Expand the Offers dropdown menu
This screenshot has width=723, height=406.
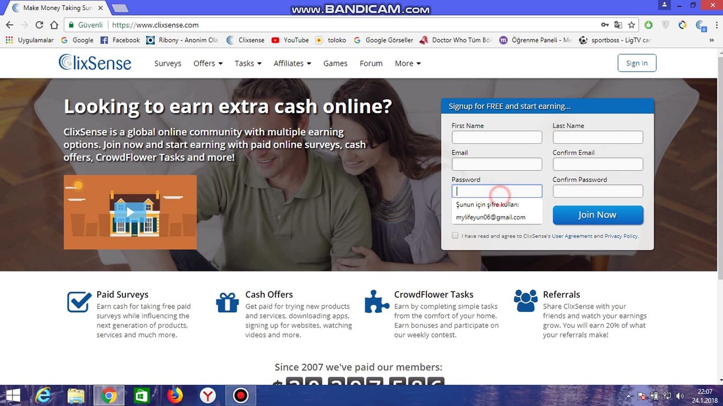click(x=208, y=63)
